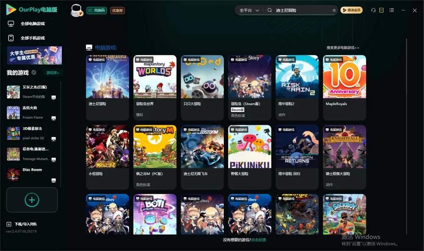Open the 只只大冒险 game card
Screen dimensions: 424x251
202,88
